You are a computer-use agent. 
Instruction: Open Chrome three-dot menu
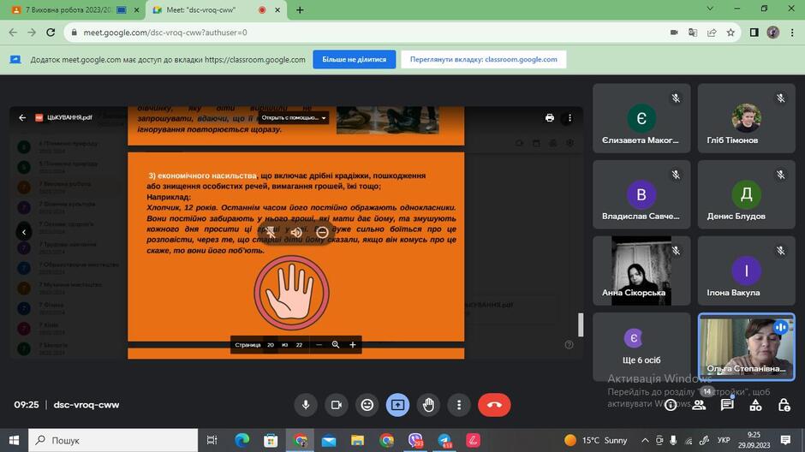coord(792,33)
